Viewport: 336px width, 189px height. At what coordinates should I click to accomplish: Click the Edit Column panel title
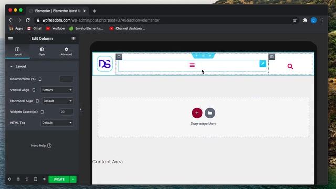[x=42, y=38]
